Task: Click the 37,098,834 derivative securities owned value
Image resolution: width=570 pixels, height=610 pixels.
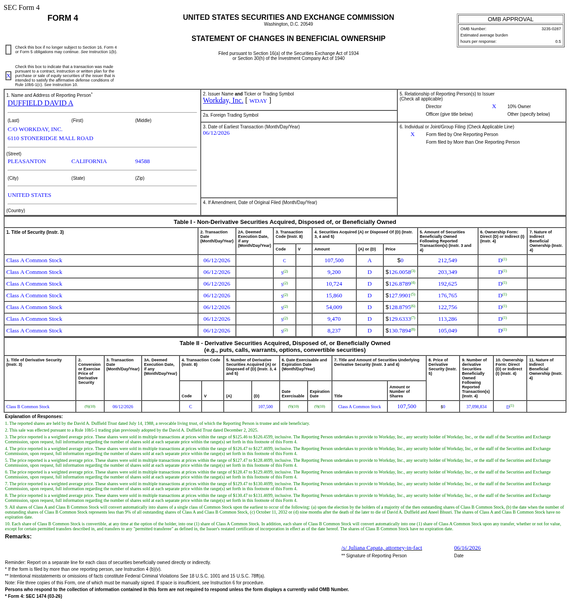Action: pyautogui.click(x=476, y=407)
